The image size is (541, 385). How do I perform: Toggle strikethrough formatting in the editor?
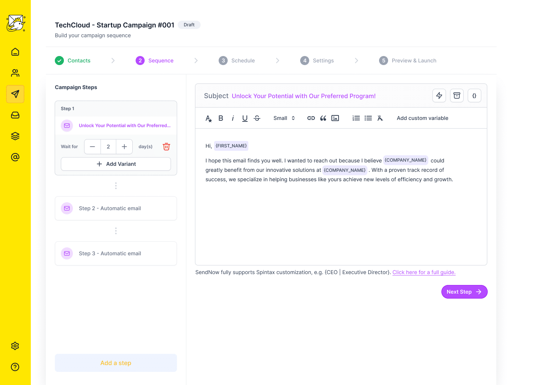point(257,118)
